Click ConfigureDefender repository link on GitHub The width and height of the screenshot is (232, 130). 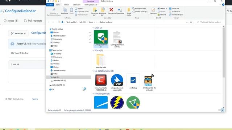[20, 11]
